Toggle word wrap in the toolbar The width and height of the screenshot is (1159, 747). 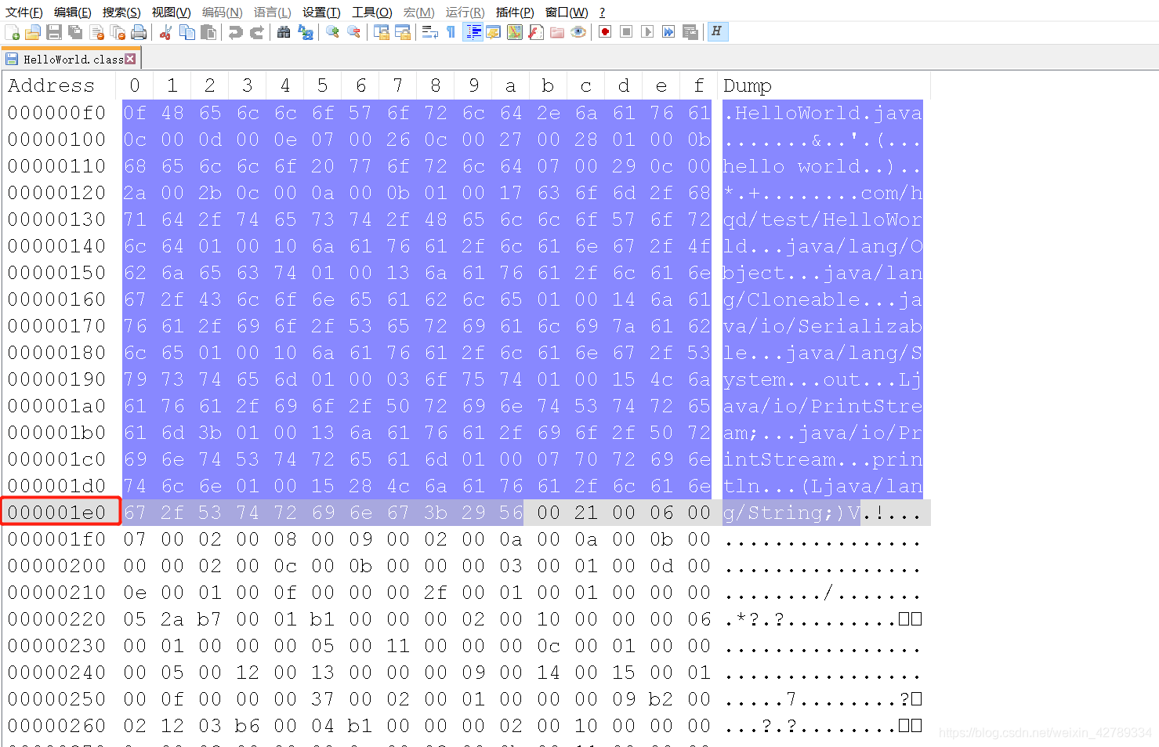[x=430, y=32]
